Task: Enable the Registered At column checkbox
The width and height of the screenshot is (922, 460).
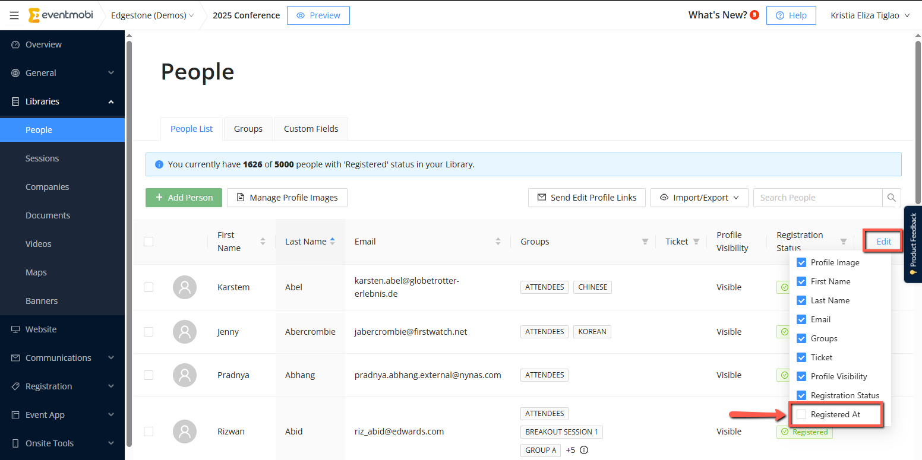Action: (x=801, y=414)
